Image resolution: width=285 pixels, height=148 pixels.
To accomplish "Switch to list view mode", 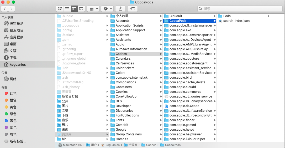I will 67,9.
